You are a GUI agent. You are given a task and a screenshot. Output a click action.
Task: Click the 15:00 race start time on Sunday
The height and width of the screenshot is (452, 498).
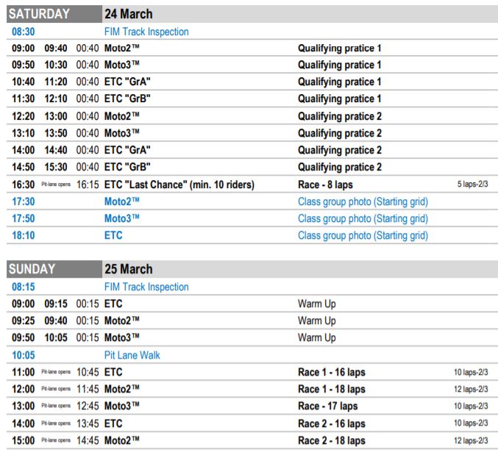[25, 440]
